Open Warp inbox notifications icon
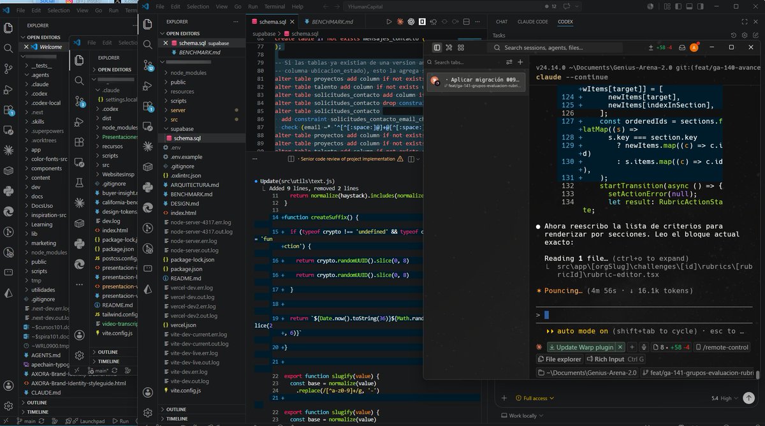Image resolution: width=765 pixels, height=426 pixels. 681,47
